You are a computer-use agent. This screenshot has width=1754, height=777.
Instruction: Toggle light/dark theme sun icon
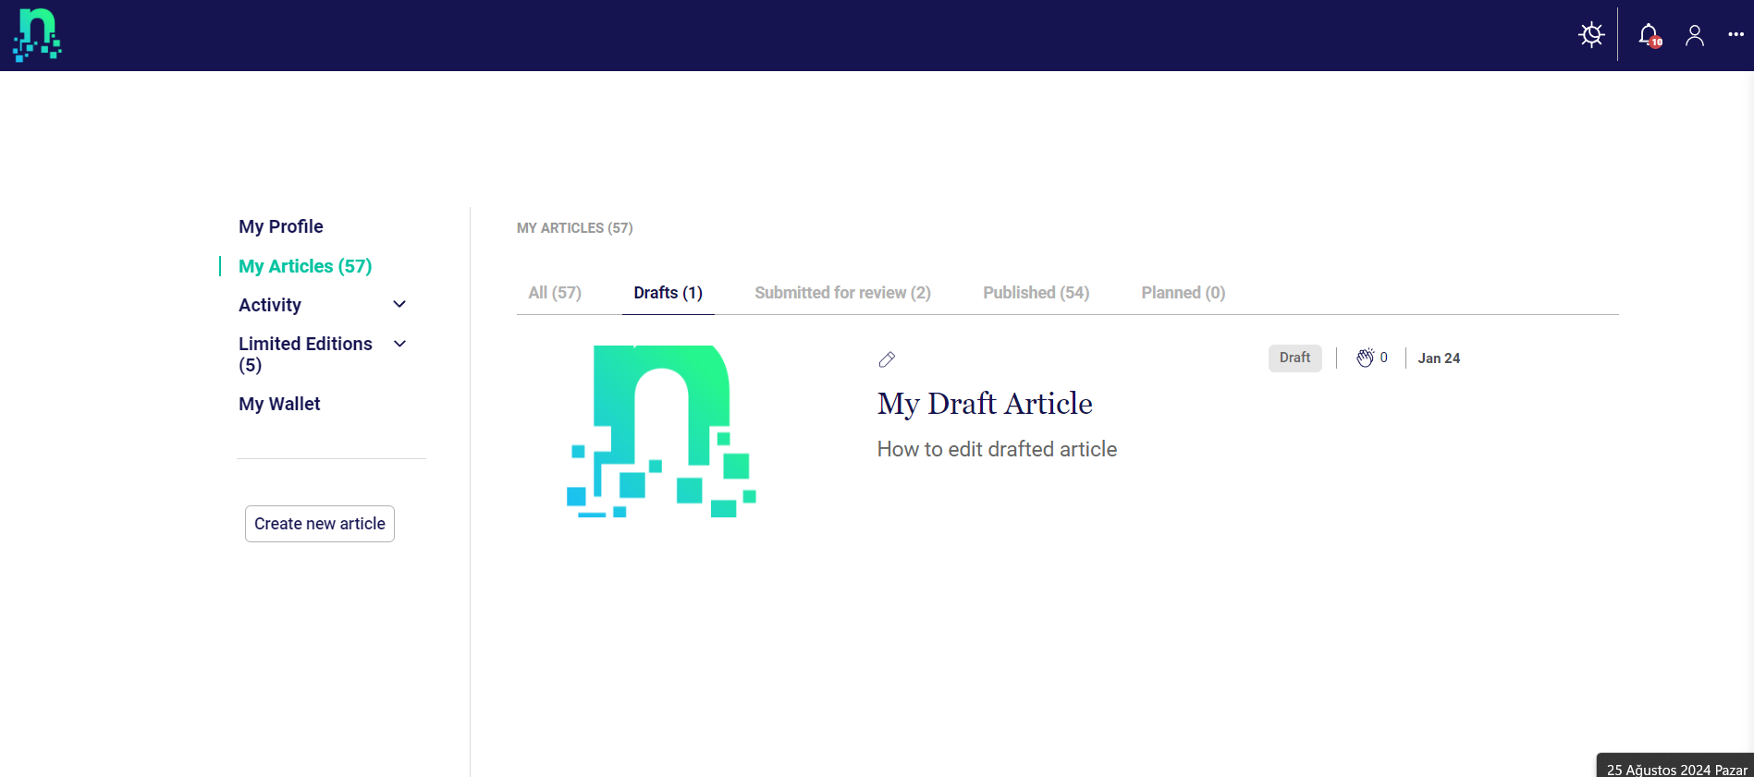pos(1591,35)
